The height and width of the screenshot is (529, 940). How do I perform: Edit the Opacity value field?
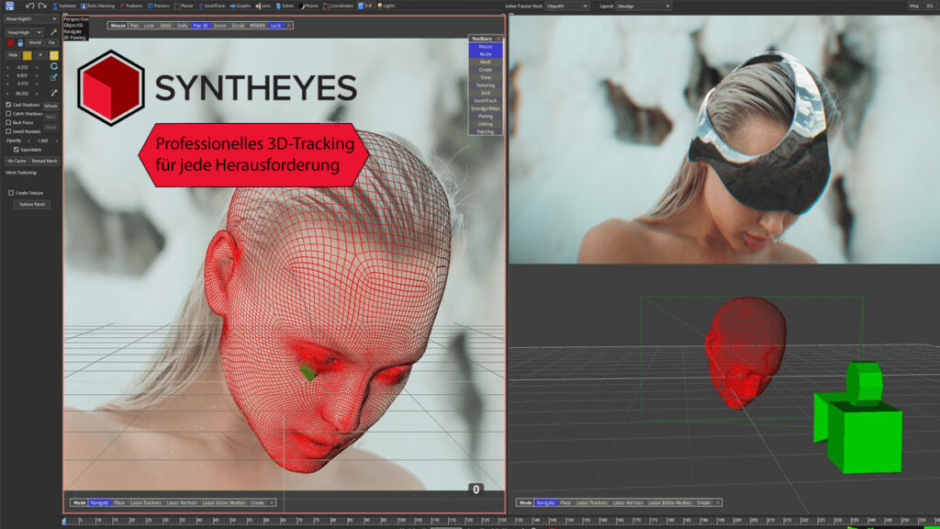coord(42,141)
